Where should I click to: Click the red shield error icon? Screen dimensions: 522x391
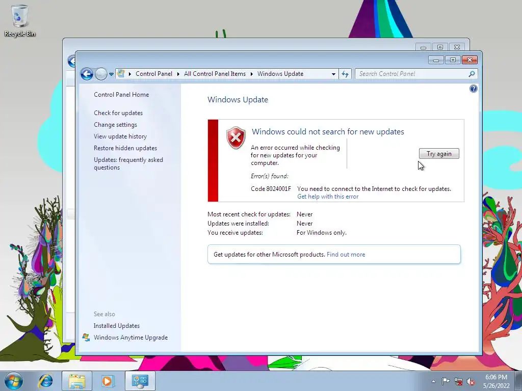point(236,137)
